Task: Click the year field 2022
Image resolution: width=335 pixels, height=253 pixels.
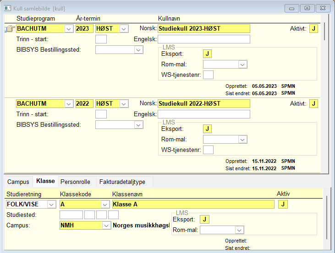Action: pos(84,104)
